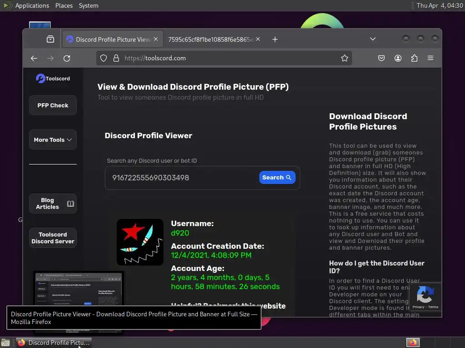Click the reCAPTCHA Terms link
The height and width of the screenshot is (348, 465).
point(433,307)
